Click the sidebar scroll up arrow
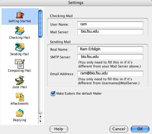The width and height of the screenshot is (152, 134). (x=41, y=116)
